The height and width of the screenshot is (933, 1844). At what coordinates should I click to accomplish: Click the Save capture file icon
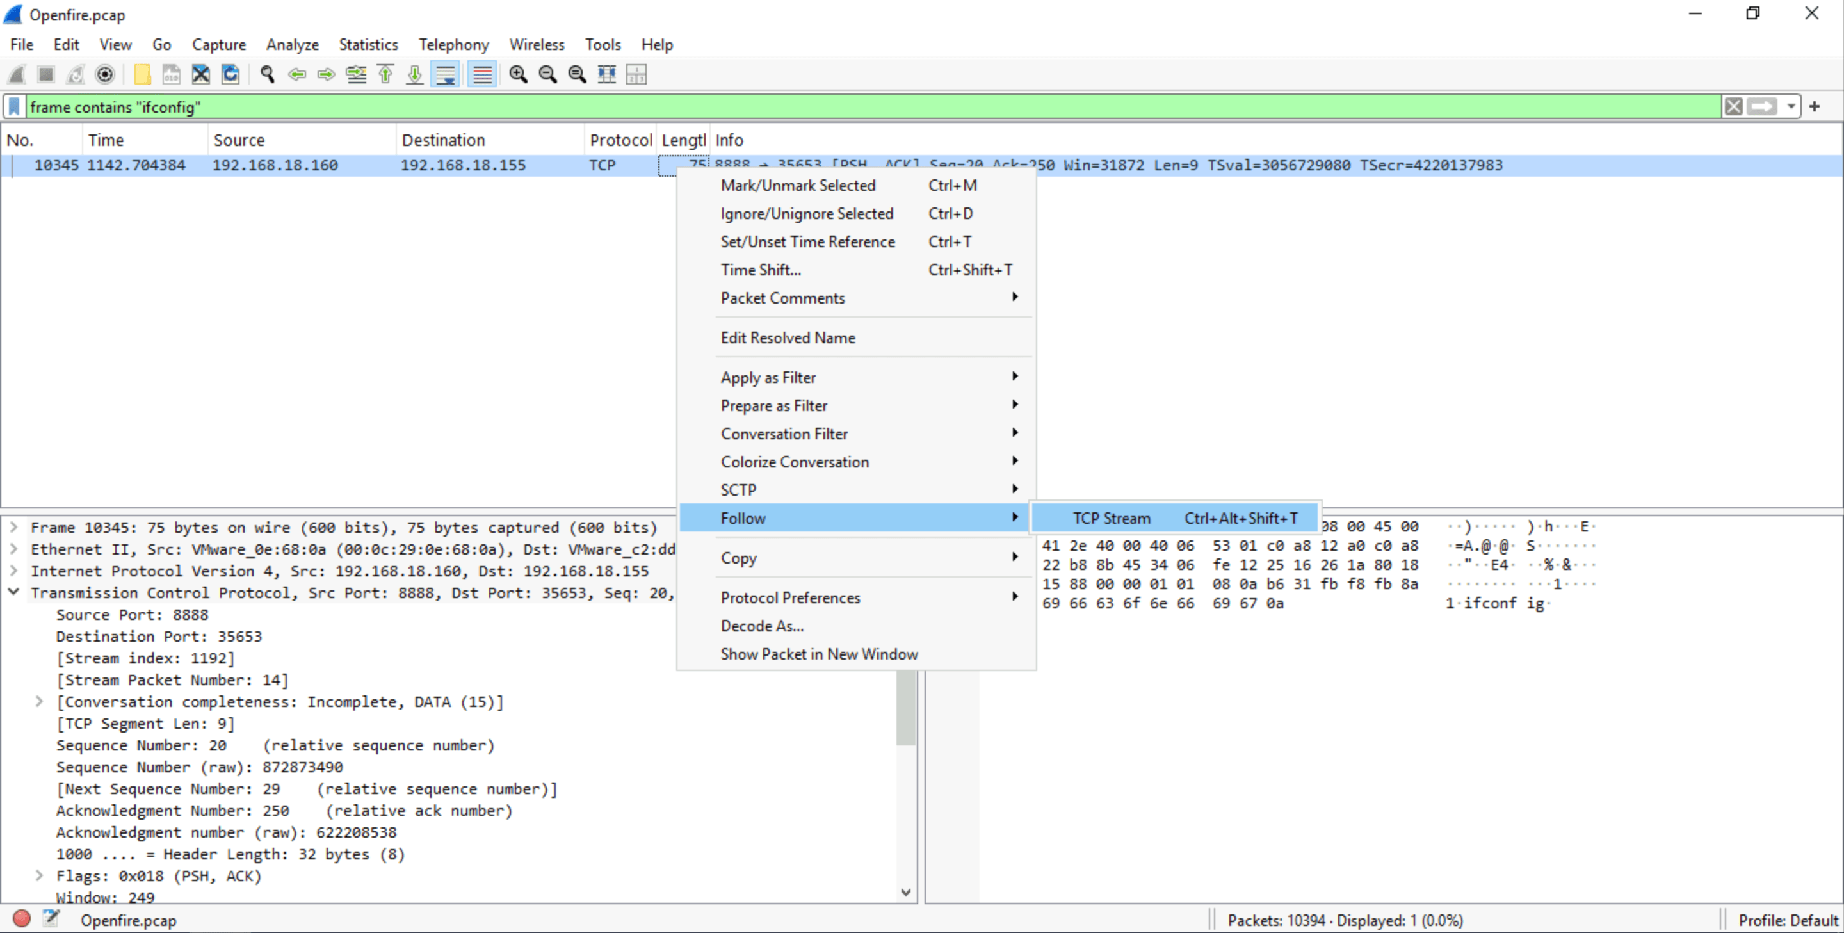tap(172, 74)
